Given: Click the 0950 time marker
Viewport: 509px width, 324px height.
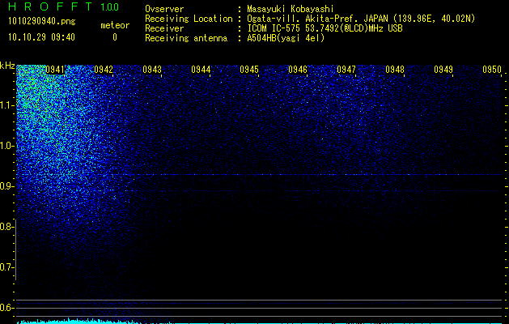Looking at the screenshot, I should pyautogui.click(x=492, y=70).
